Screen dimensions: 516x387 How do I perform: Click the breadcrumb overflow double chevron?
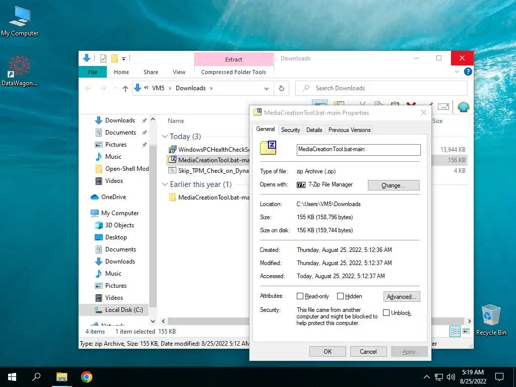point(146,88)
